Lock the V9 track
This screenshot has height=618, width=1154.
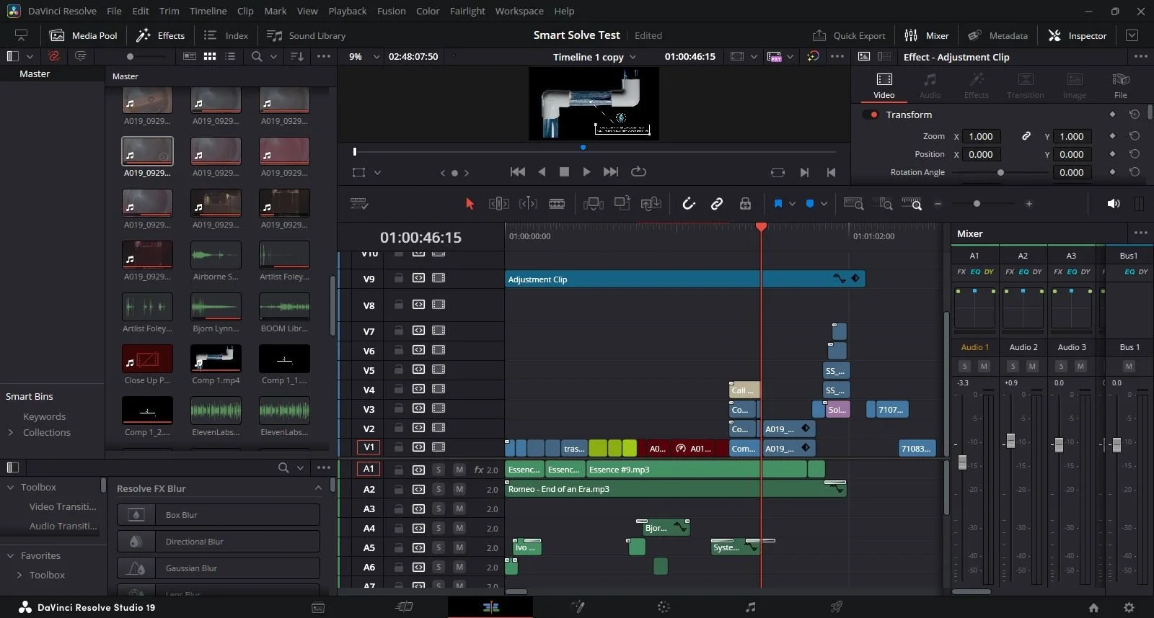398,278
